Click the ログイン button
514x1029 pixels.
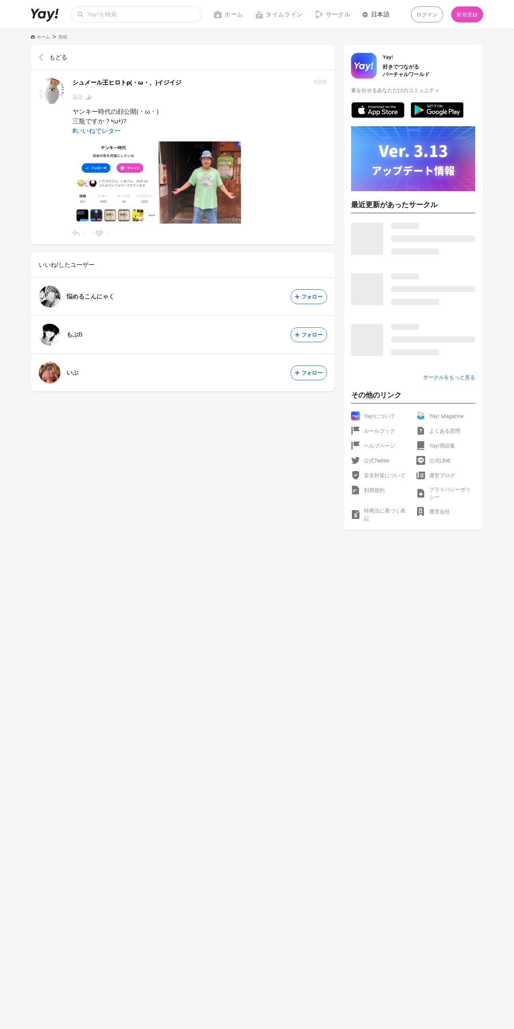point(427,14)
